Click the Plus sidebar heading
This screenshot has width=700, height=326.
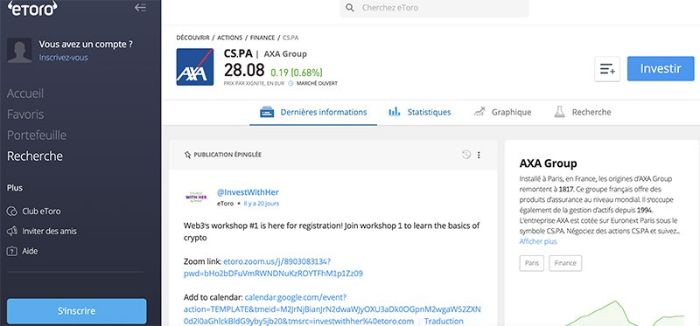tap(15, 188)
